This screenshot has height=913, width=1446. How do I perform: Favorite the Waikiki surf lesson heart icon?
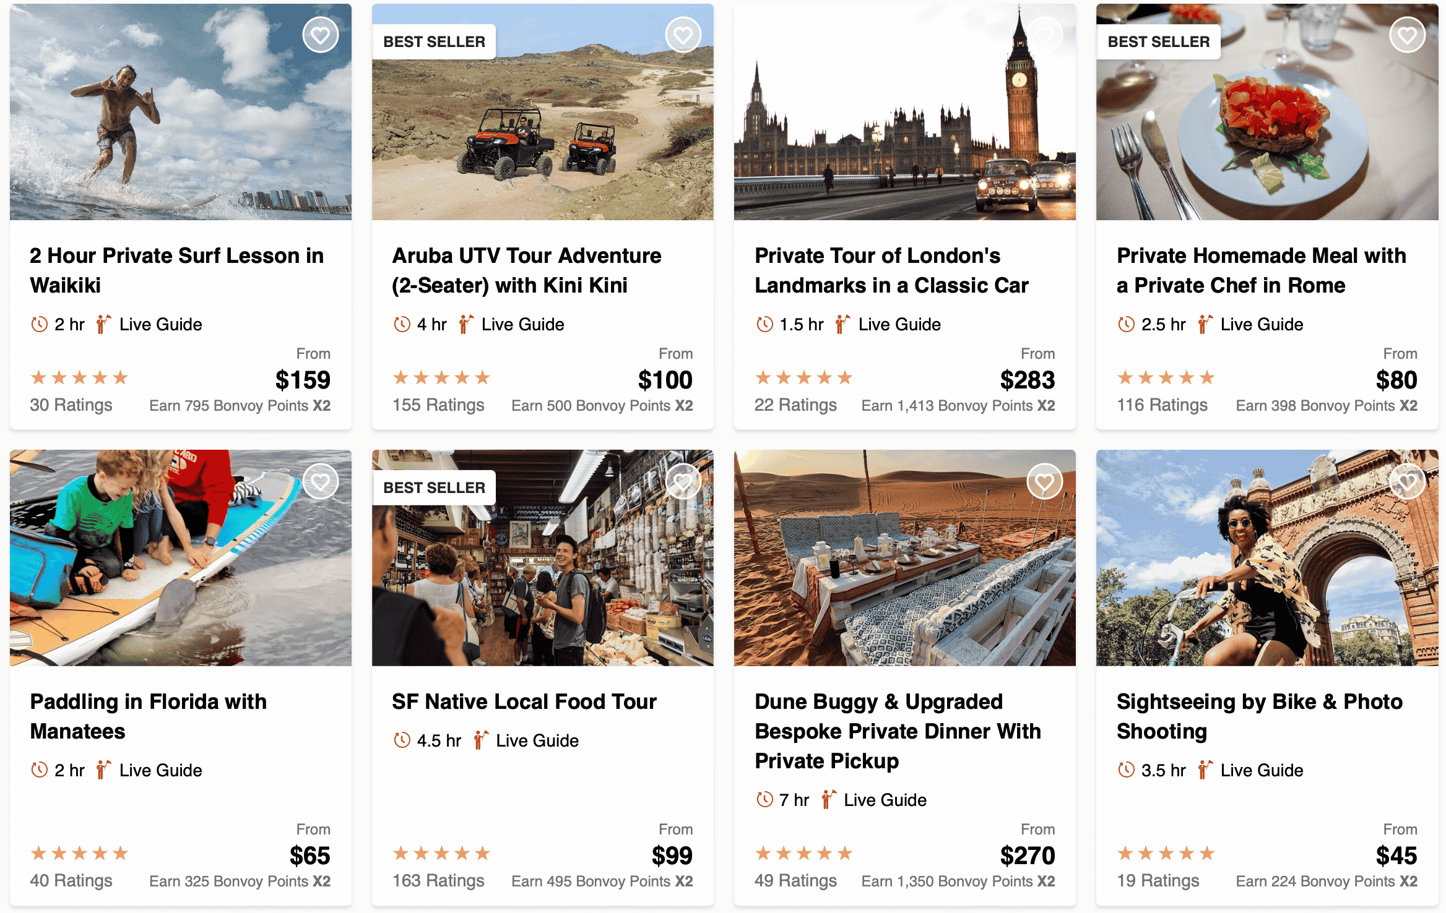[x=320, y=35]
